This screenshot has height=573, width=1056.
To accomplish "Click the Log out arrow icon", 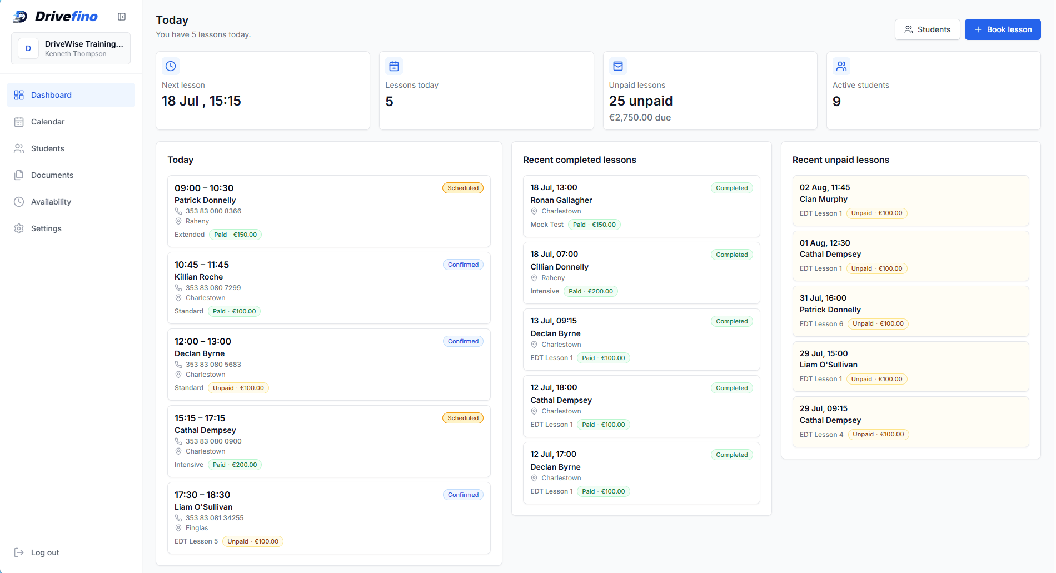I will [19, 552].
